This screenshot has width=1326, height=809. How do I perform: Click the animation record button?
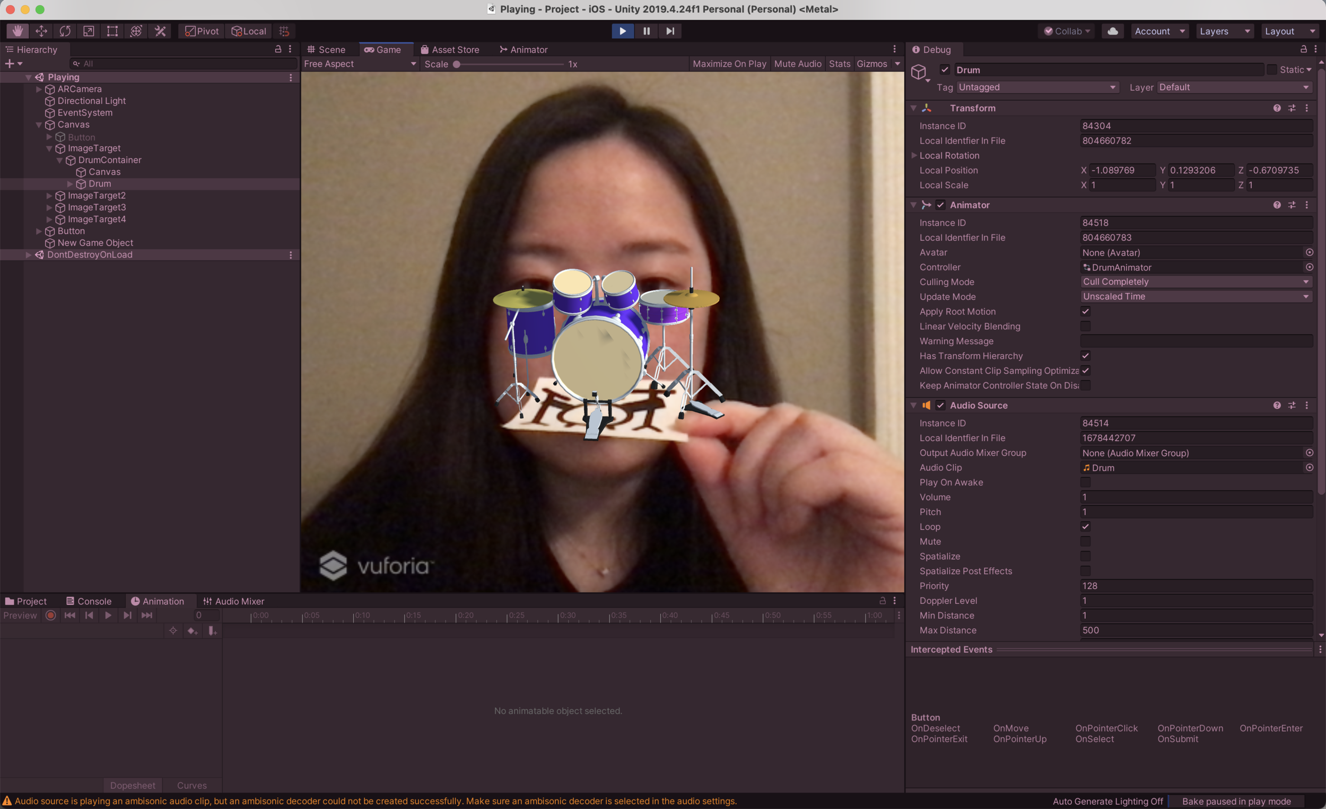[50, 615]
